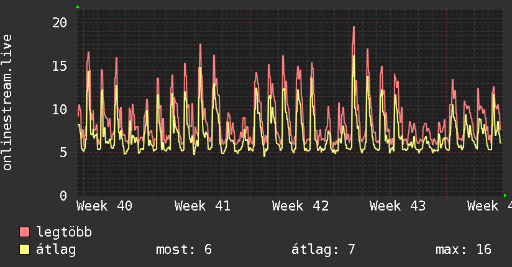
Task: Click the y-axis label '10'
Action: [x=60, y=109]
